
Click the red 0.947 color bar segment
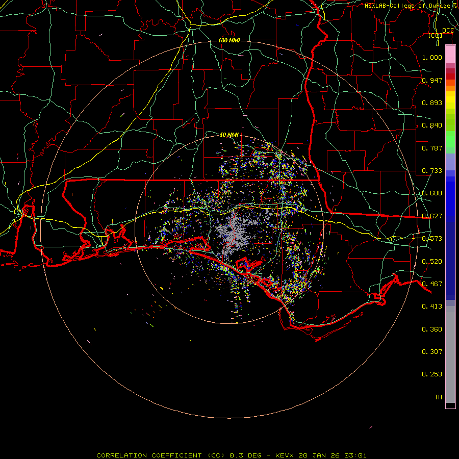click(450, 76)
